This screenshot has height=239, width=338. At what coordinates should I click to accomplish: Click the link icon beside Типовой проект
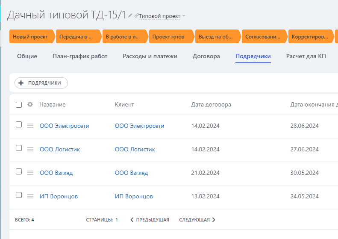(136, 16)
